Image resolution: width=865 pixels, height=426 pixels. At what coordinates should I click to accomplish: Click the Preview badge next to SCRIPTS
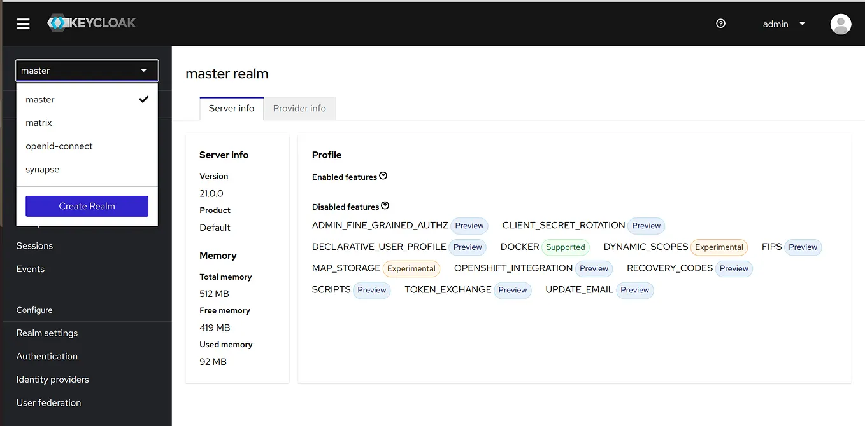pyautogui.click(x=371, y=290)
